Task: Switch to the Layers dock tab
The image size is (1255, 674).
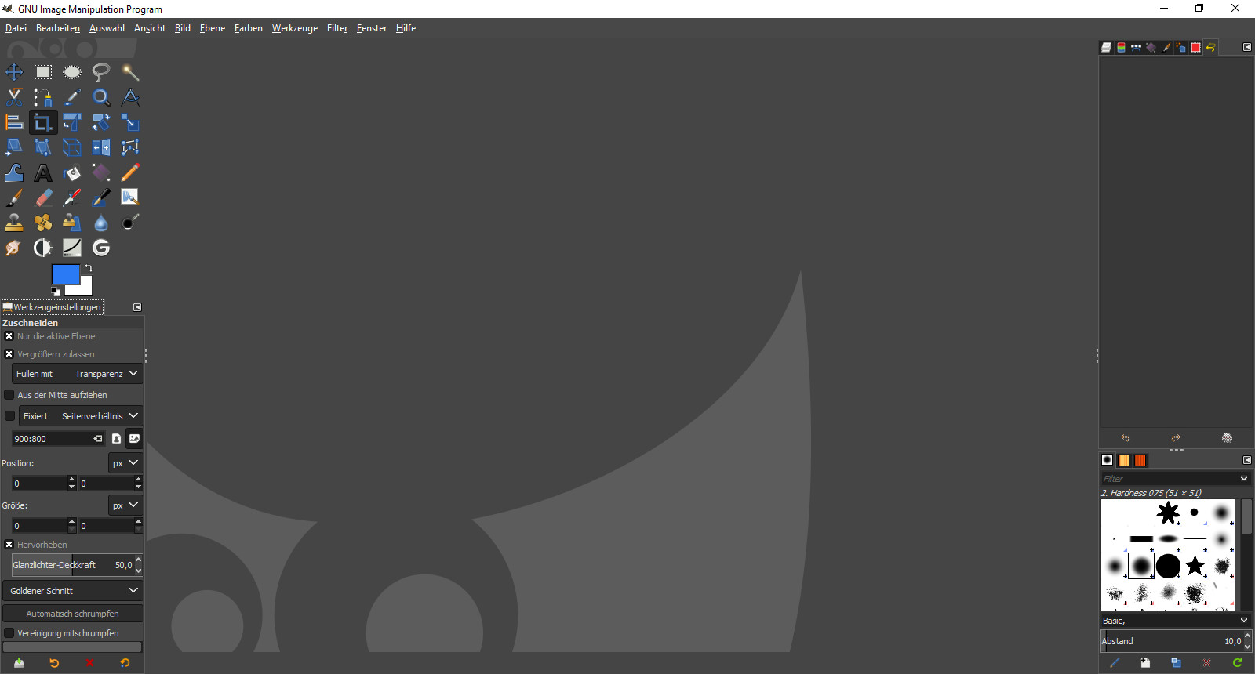Action: [x=1106, y=48]
